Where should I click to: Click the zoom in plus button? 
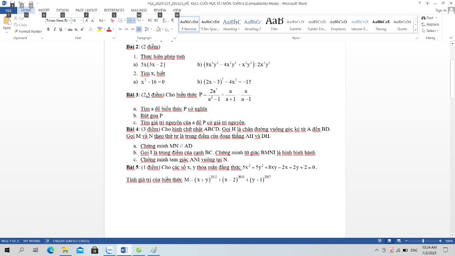(440, 241)
